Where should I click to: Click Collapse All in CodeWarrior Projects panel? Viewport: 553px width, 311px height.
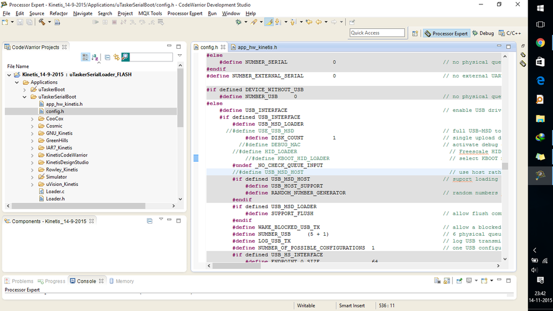(107, 57)
